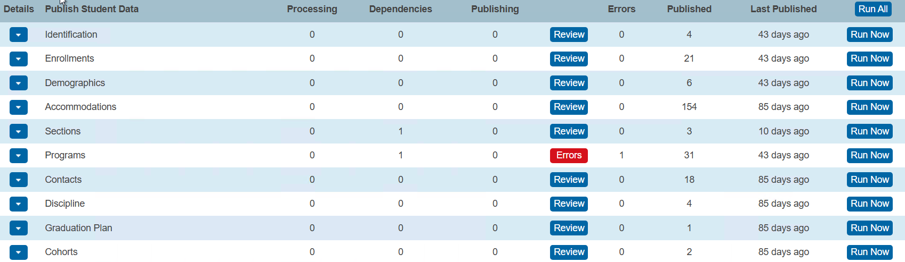Run the Accommodations publish now
905x262 pixels.
(869, 107)
